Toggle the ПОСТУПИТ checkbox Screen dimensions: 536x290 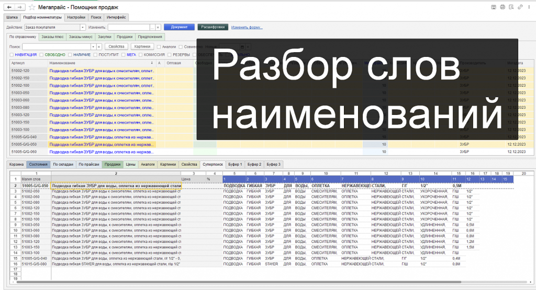pyautogui.click(x=95, y=54)
